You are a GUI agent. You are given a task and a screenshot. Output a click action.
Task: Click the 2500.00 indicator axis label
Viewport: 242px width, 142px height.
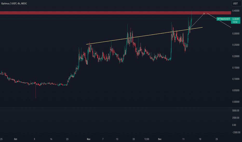[236, 118]
